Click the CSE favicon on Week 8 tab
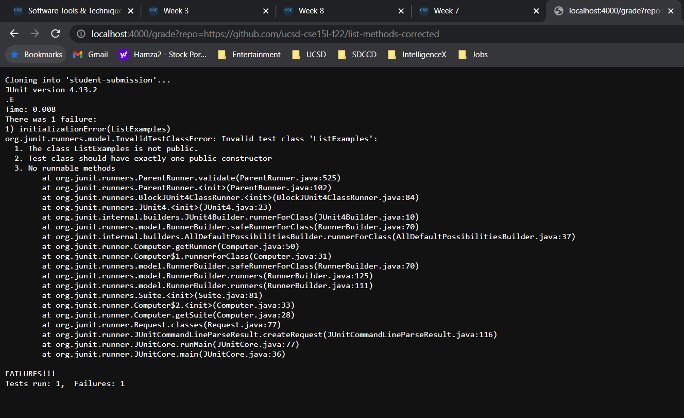 [288, 11]
